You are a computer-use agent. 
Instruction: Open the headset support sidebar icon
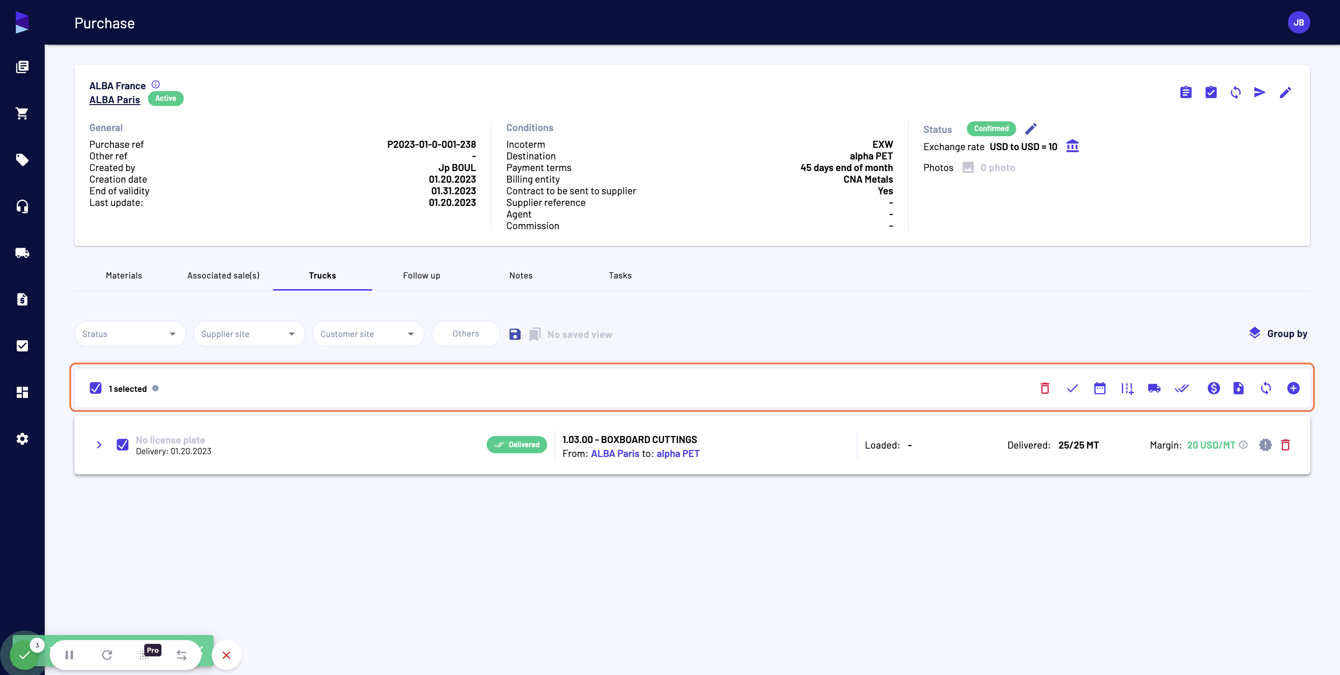[22, 206]
